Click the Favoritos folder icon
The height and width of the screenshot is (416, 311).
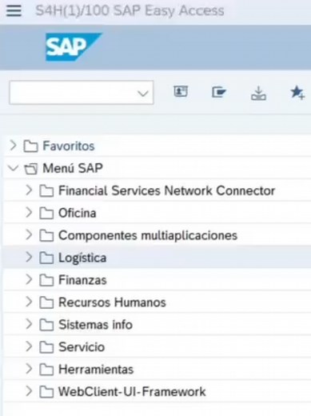[30, 146]
